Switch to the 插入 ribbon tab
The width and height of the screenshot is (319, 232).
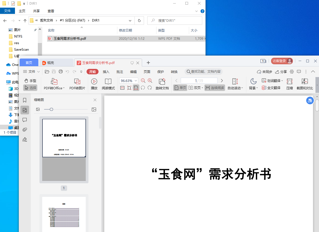click(106, 72)
